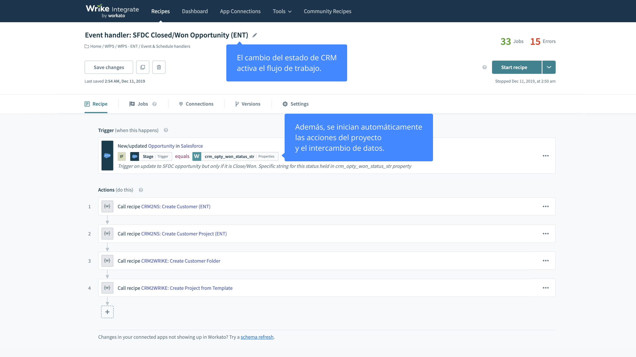Add a new step with plus button
The height and width of the screenshot is (357, 636).
pyautogui.click(x=107, y=312)
